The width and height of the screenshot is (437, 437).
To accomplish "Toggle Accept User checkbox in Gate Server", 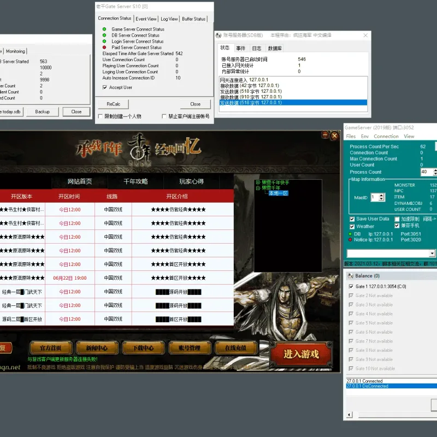I will point(105,87).
